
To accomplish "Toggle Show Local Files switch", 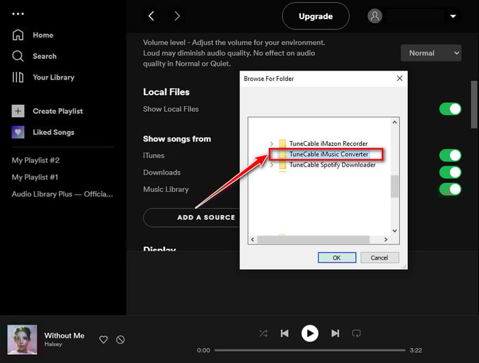I will [x=450, y=109].
